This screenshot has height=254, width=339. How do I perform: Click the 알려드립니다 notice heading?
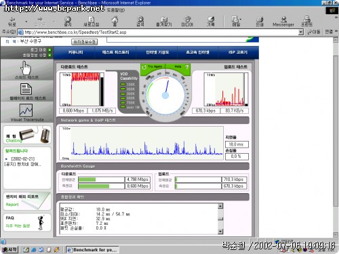click(x=16, y=151)
